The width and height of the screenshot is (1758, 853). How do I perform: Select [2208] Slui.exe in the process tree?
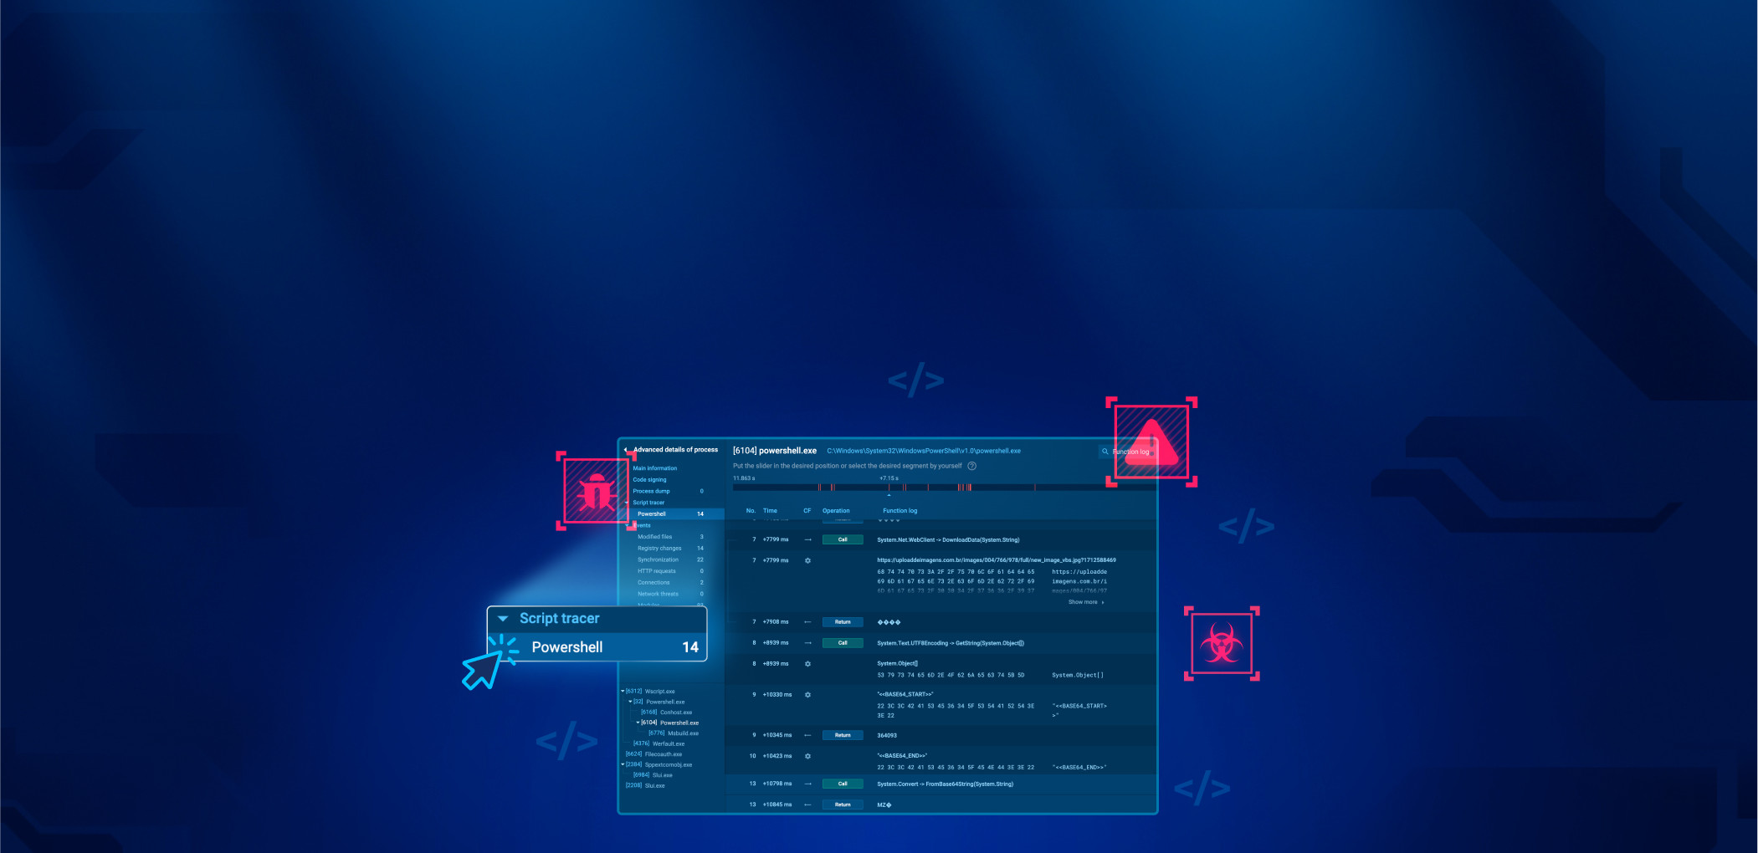(645, 786)
